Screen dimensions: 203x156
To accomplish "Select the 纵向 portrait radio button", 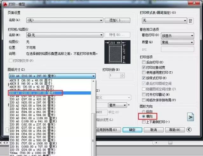I will coord(144,111).
